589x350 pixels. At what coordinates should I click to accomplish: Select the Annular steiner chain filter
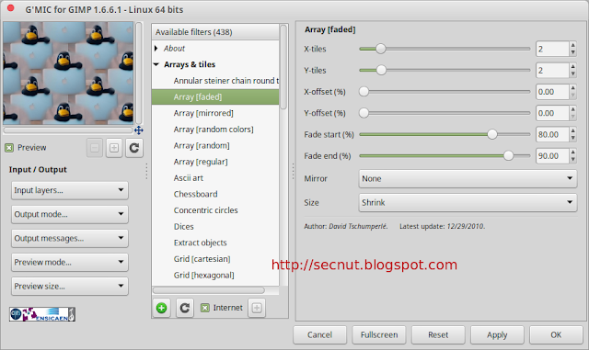coord(215,81)
